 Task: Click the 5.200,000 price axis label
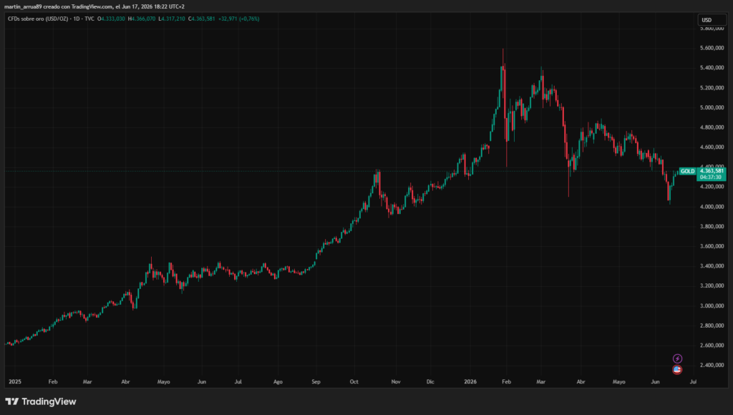tap(712, 88)
